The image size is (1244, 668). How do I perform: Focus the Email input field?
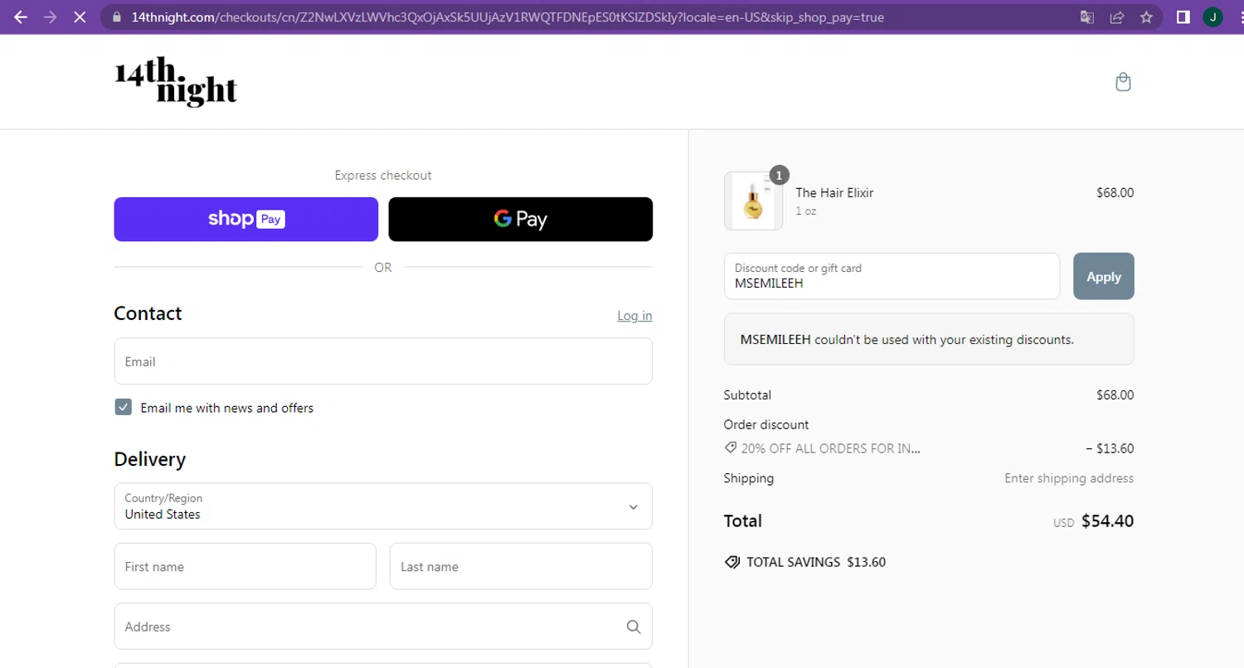point(383,361)
